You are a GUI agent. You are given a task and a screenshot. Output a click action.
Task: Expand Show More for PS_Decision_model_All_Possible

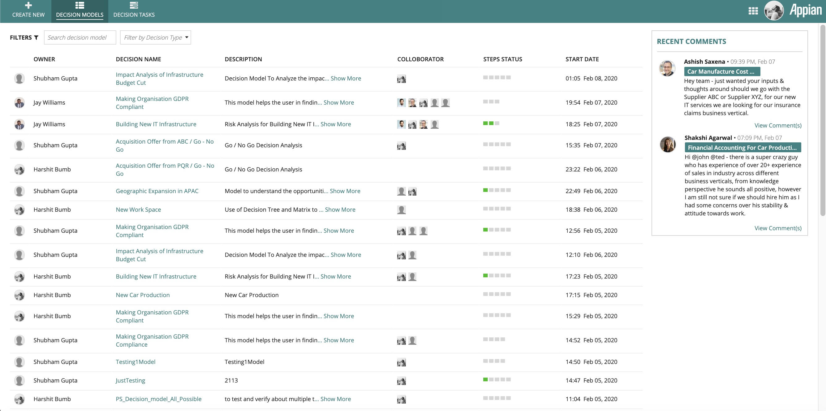tap(335, 399)
